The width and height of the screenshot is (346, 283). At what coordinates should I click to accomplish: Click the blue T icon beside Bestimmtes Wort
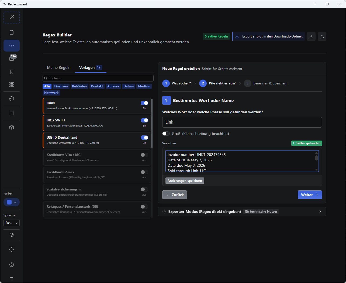pos(167,100)
